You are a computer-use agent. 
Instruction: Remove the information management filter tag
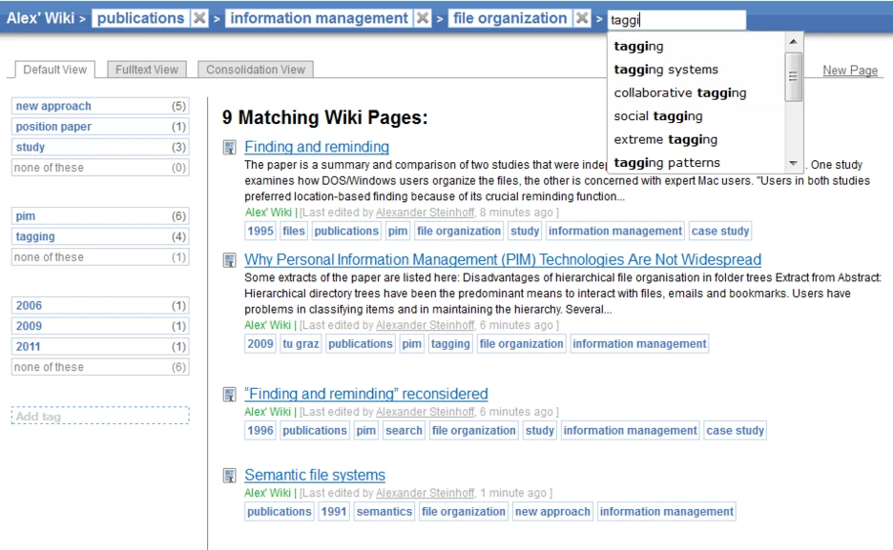click(x=423, y=18)
